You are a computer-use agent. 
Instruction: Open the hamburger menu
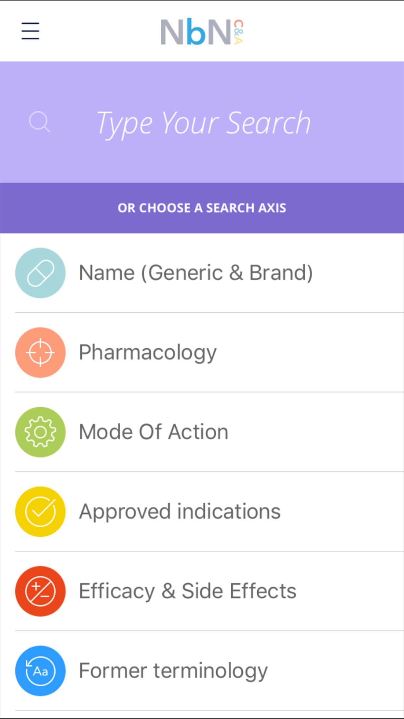tap(31, 31)
